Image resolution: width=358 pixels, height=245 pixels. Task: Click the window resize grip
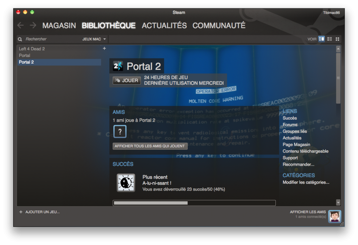coord(342,224)
